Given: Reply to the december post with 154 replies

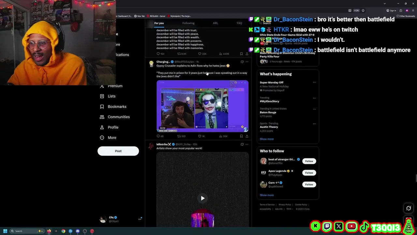Looking at the screenshot, I should pyautogui.click(x=160, y=54).
